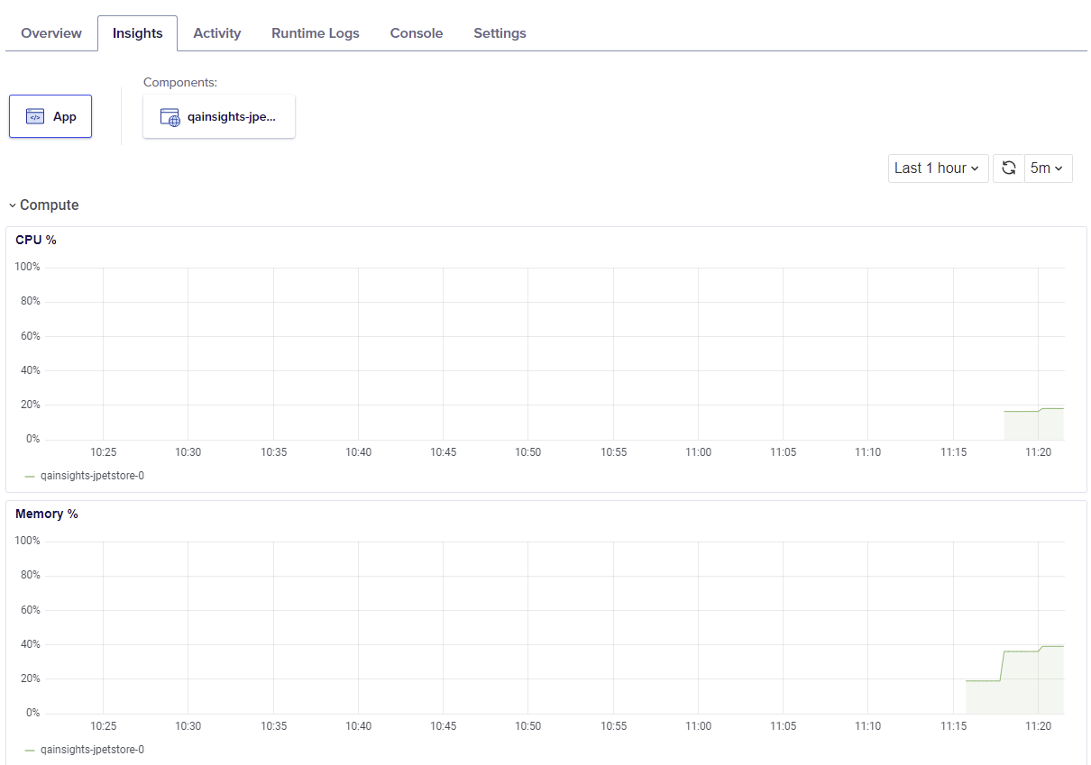Click the chevron on the Compute header

[11, 205]
